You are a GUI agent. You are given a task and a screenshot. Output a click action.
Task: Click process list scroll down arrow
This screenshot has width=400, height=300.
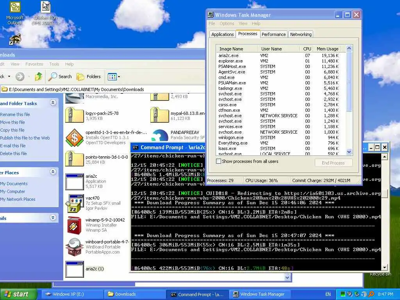pyautogui.click(x=349, y=152)
